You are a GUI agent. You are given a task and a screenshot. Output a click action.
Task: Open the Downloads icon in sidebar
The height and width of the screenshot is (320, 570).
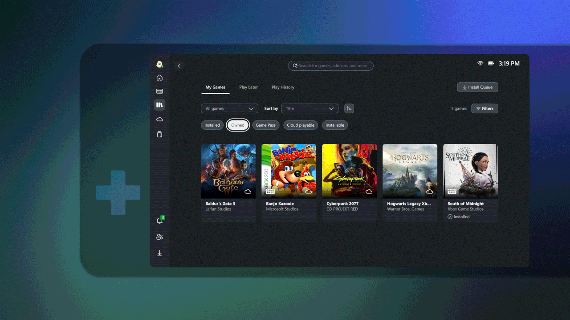159,253
